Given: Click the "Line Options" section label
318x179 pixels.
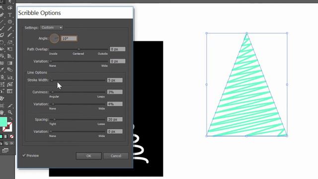Looking at the screenshot, I should click(x=37, y=73).
